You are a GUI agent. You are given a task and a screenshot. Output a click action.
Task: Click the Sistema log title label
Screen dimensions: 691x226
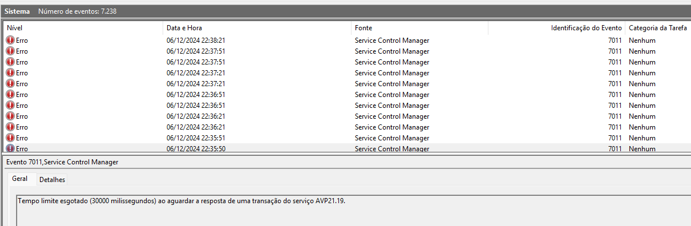(x=18, y=11)
